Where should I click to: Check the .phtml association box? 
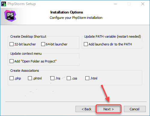[30, 78]
